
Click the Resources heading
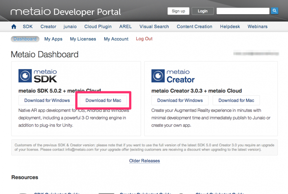point(25,177)
